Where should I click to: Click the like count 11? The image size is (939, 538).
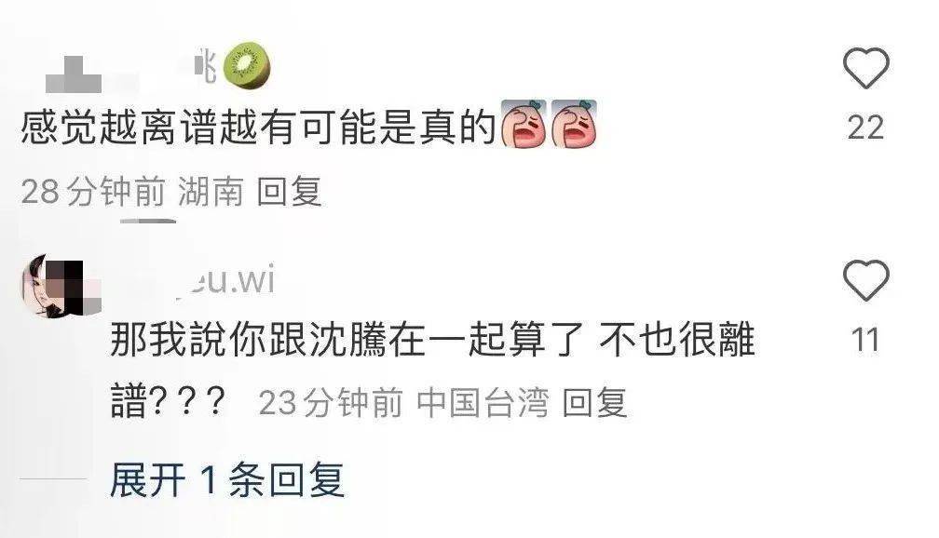(864, 340)
